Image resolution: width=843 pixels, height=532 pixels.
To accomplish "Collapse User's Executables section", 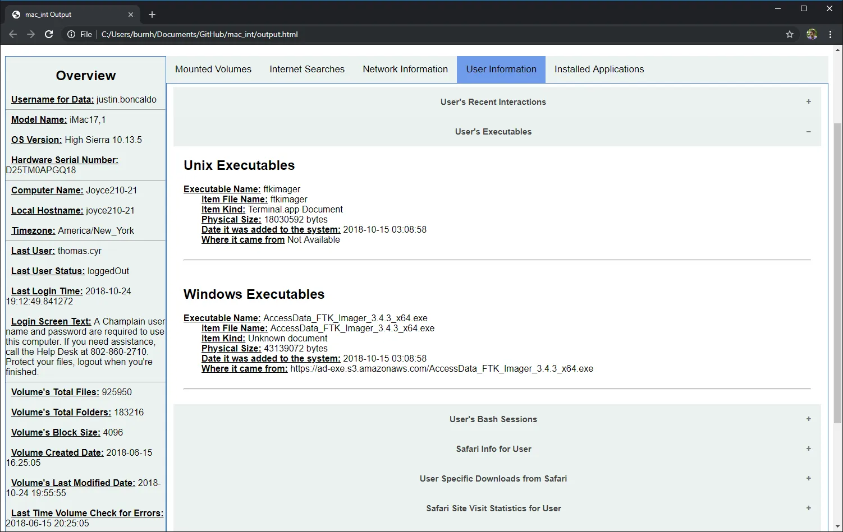I will tap(497, 132).
